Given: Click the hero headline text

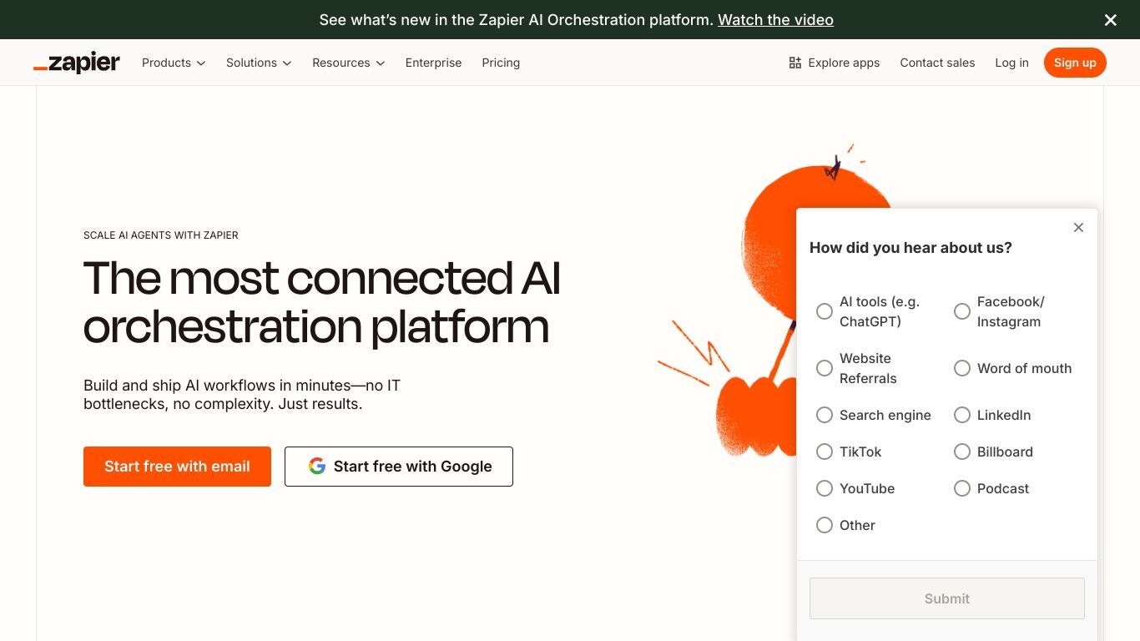Looking at the screenshot, I should (322, 302).
